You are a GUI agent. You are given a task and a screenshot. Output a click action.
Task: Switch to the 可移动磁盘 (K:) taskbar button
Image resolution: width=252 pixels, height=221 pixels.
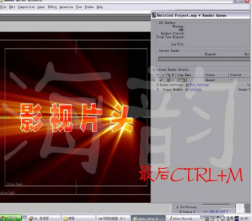click(x=113, y=218)
